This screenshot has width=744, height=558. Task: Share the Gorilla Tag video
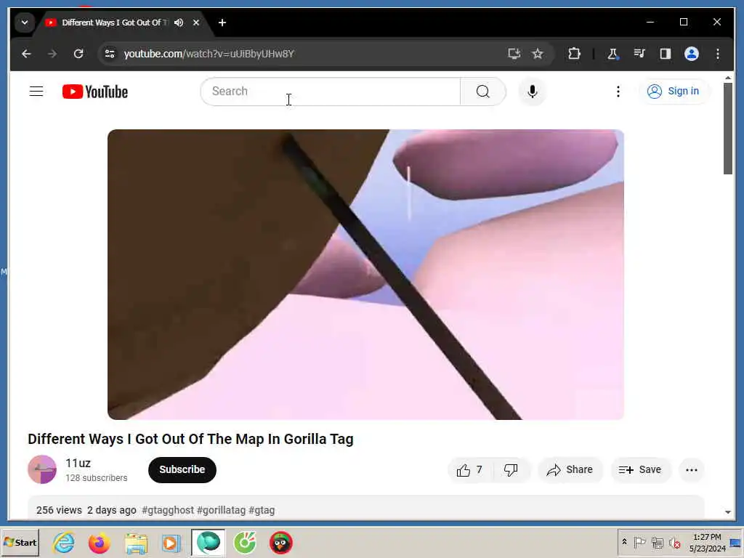pos(570,470)
